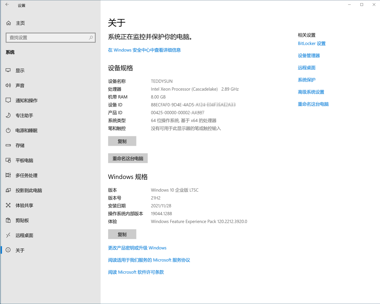Open the 系统保护 link

(x=307, y=80)
